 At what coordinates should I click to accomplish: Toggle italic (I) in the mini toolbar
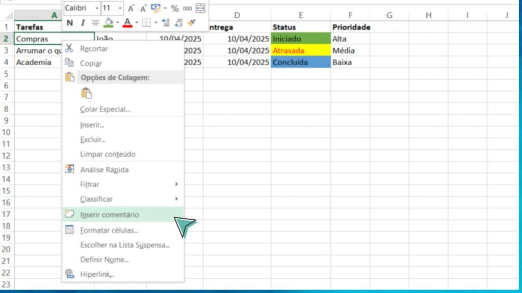click(83, 22)
